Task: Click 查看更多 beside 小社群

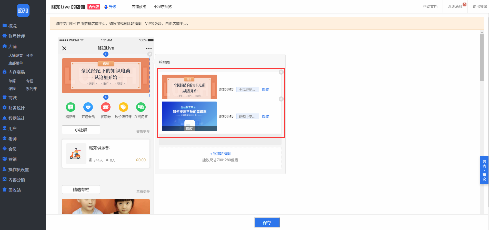Action: tap(143, 132)
